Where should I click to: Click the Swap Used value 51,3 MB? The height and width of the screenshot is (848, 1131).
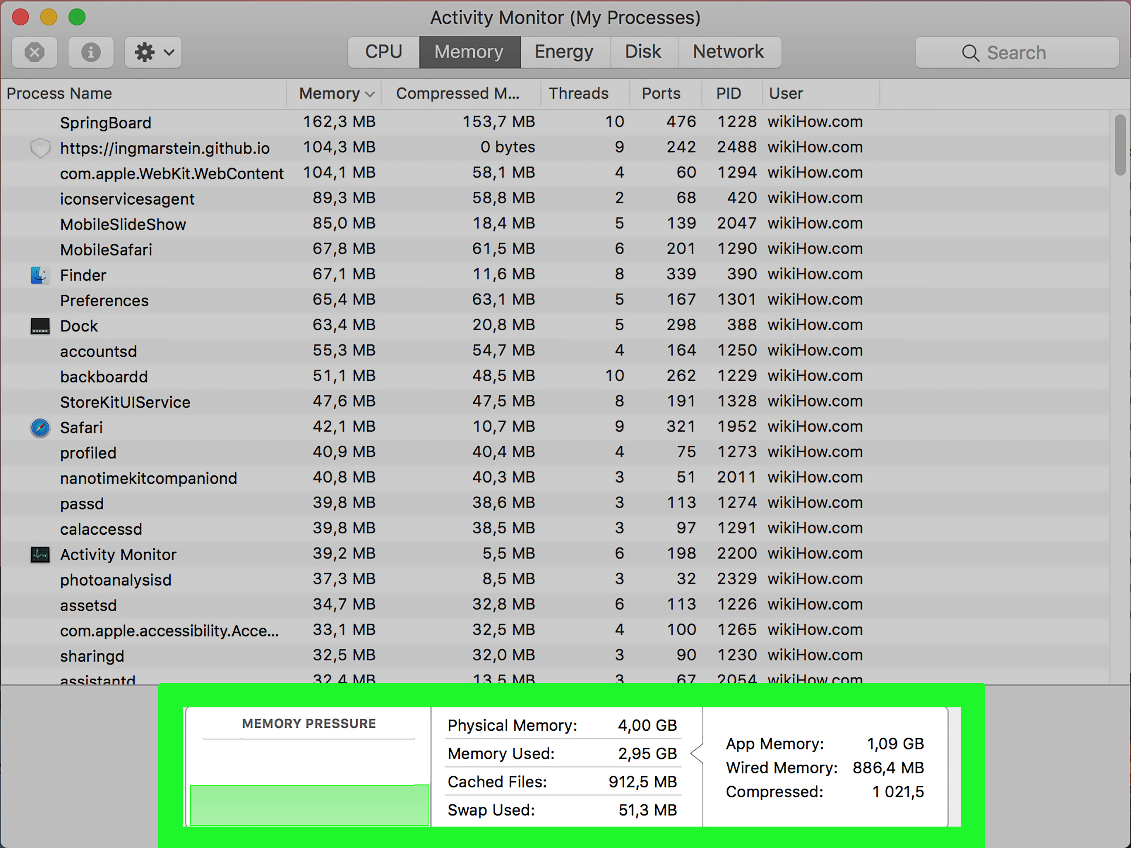(648, 810)
